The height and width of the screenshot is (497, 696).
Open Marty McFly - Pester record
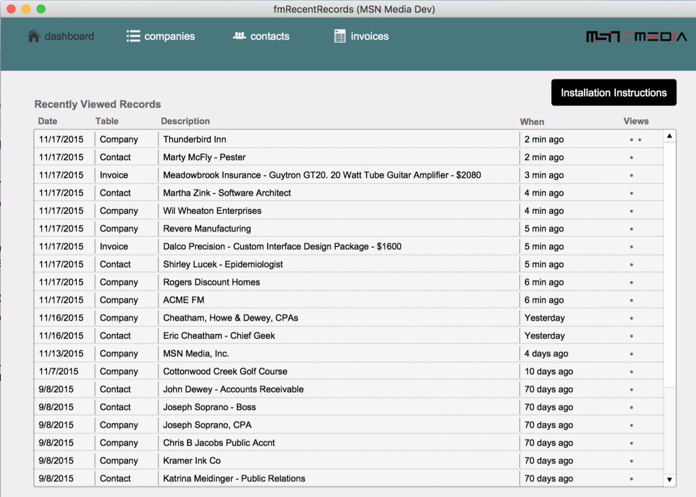[349, 157]
